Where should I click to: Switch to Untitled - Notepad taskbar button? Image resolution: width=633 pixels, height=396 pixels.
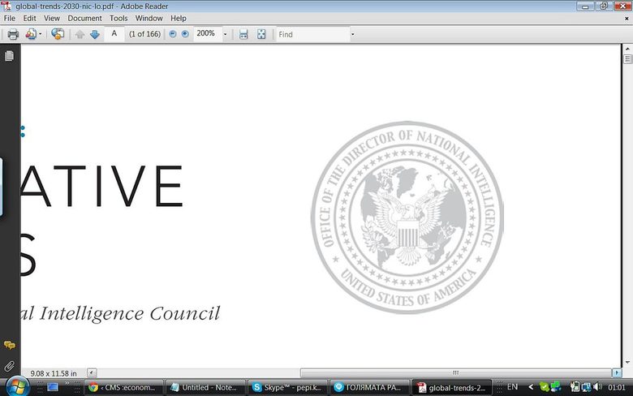click(x=205, y=388)
